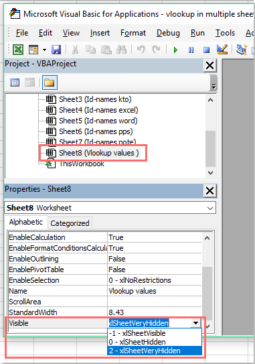This screenshot has width=255, height=364.
Task: Click the Insert UserForm toolbar icon
Action: pyautogui.click(x=33, y=50)
